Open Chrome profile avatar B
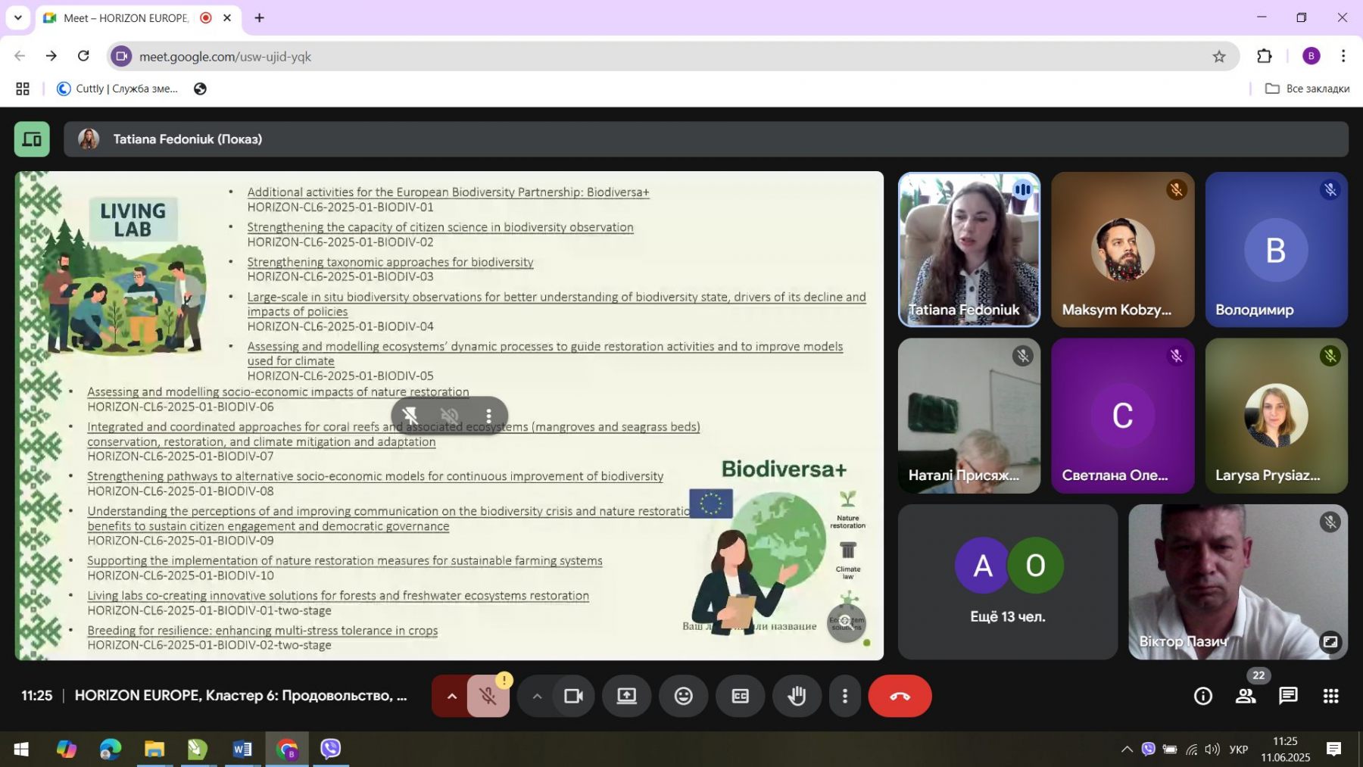The image size is (1363, 767). pyautogui.click(x=1311, y=56)
